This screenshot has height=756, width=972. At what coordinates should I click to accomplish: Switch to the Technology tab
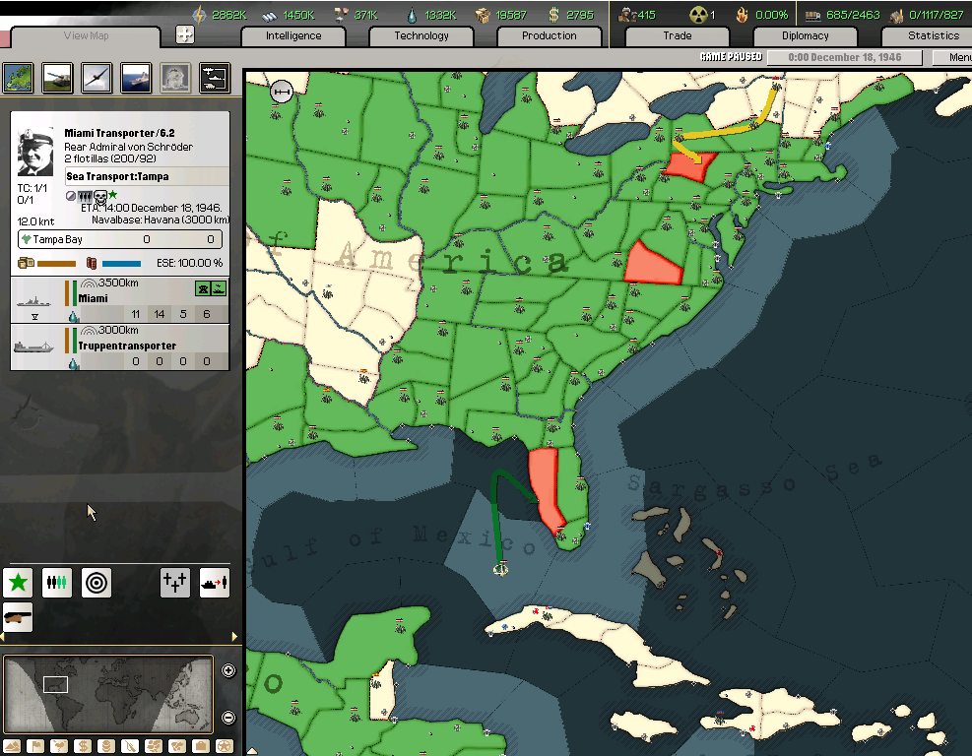421,36
